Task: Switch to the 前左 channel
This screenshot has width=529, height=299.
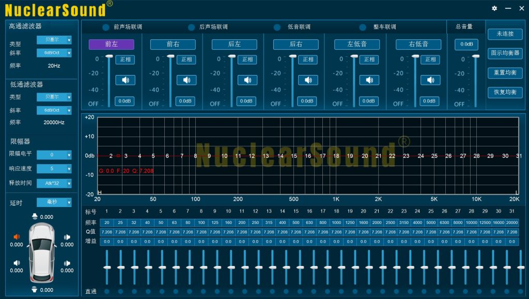Action: (112, 44)
